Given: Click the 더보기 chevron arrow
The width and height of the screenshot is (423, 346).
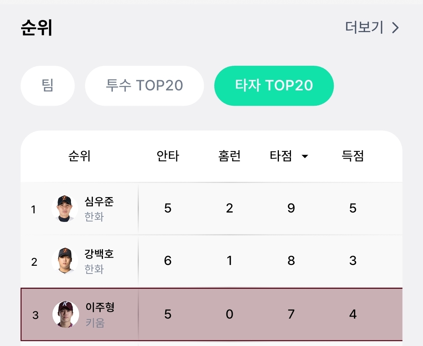Looking at the screenshot, I should click(396, 28).
